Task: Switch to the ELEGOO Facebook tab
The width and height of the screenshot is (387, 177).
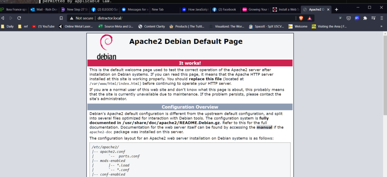Action: pyautogui.click(x=105, y=9)
